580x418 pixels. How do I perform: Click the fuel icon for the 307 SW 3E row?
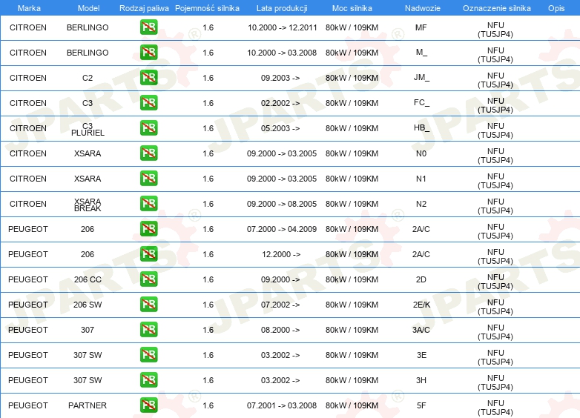[x=148, y=354]
